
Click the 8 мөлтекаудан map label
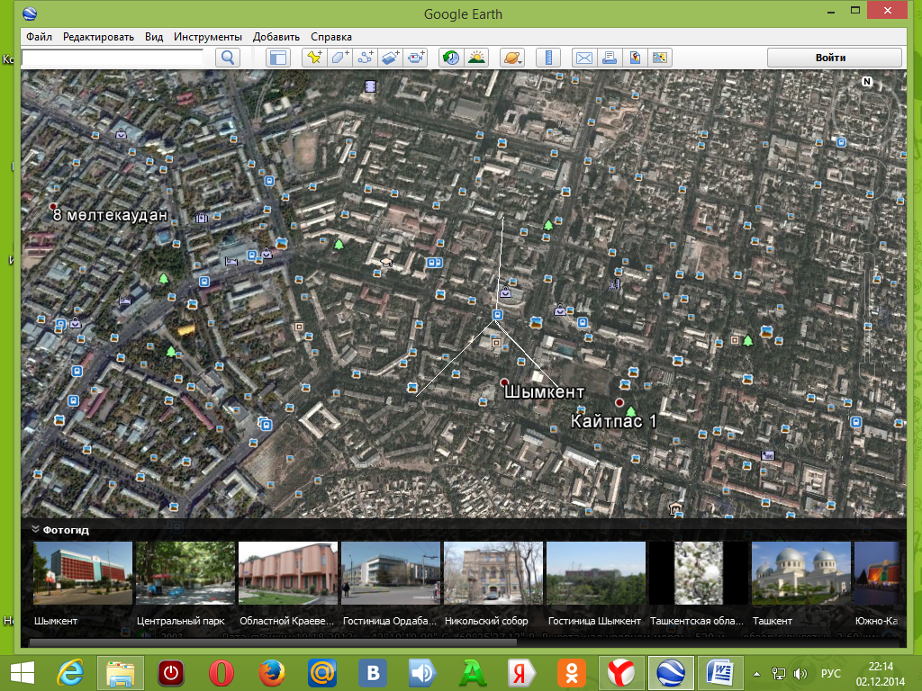110,215
